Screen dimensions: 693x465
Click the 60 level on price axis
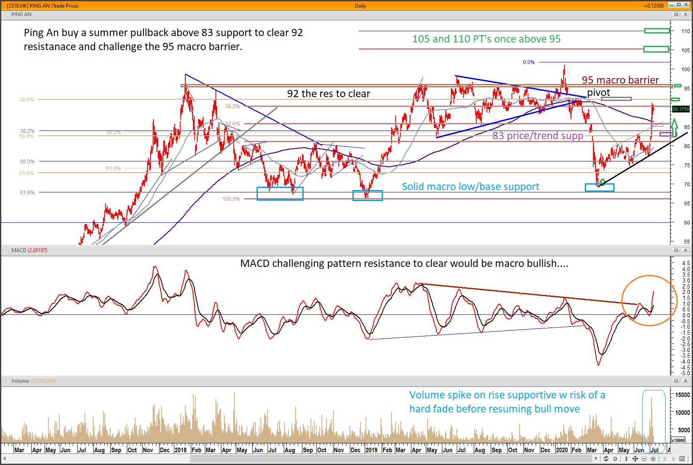click(x=687, y=223)
